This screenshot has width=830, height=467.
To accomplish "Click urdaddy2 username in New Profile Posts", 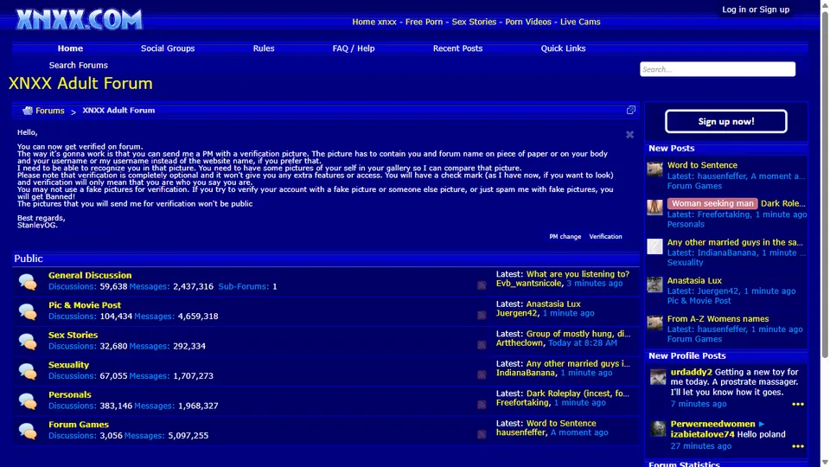I will pos(691,372).
